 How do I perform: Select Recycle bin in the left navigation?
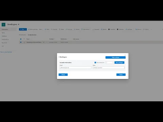4,43
